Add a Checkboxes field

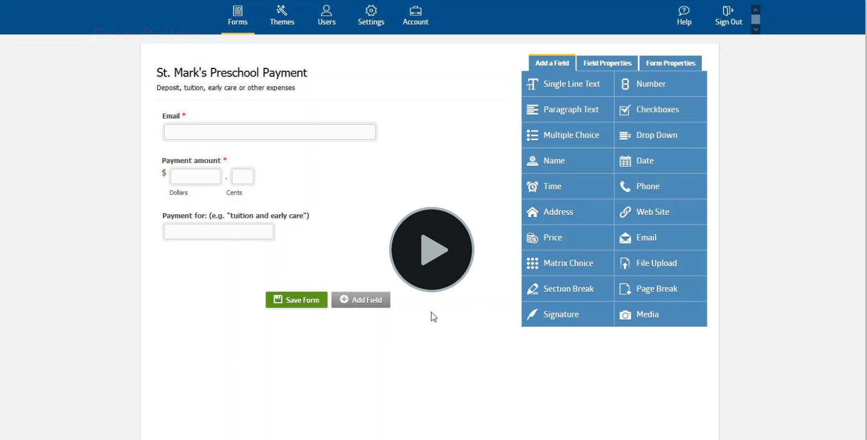coord(661,109)
